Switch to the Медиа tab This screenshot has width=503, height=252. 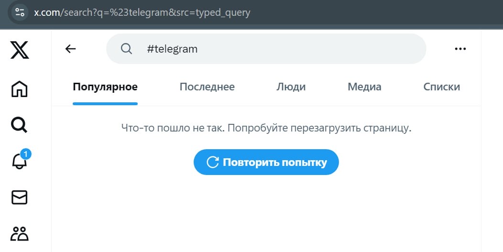pos(364,87)
